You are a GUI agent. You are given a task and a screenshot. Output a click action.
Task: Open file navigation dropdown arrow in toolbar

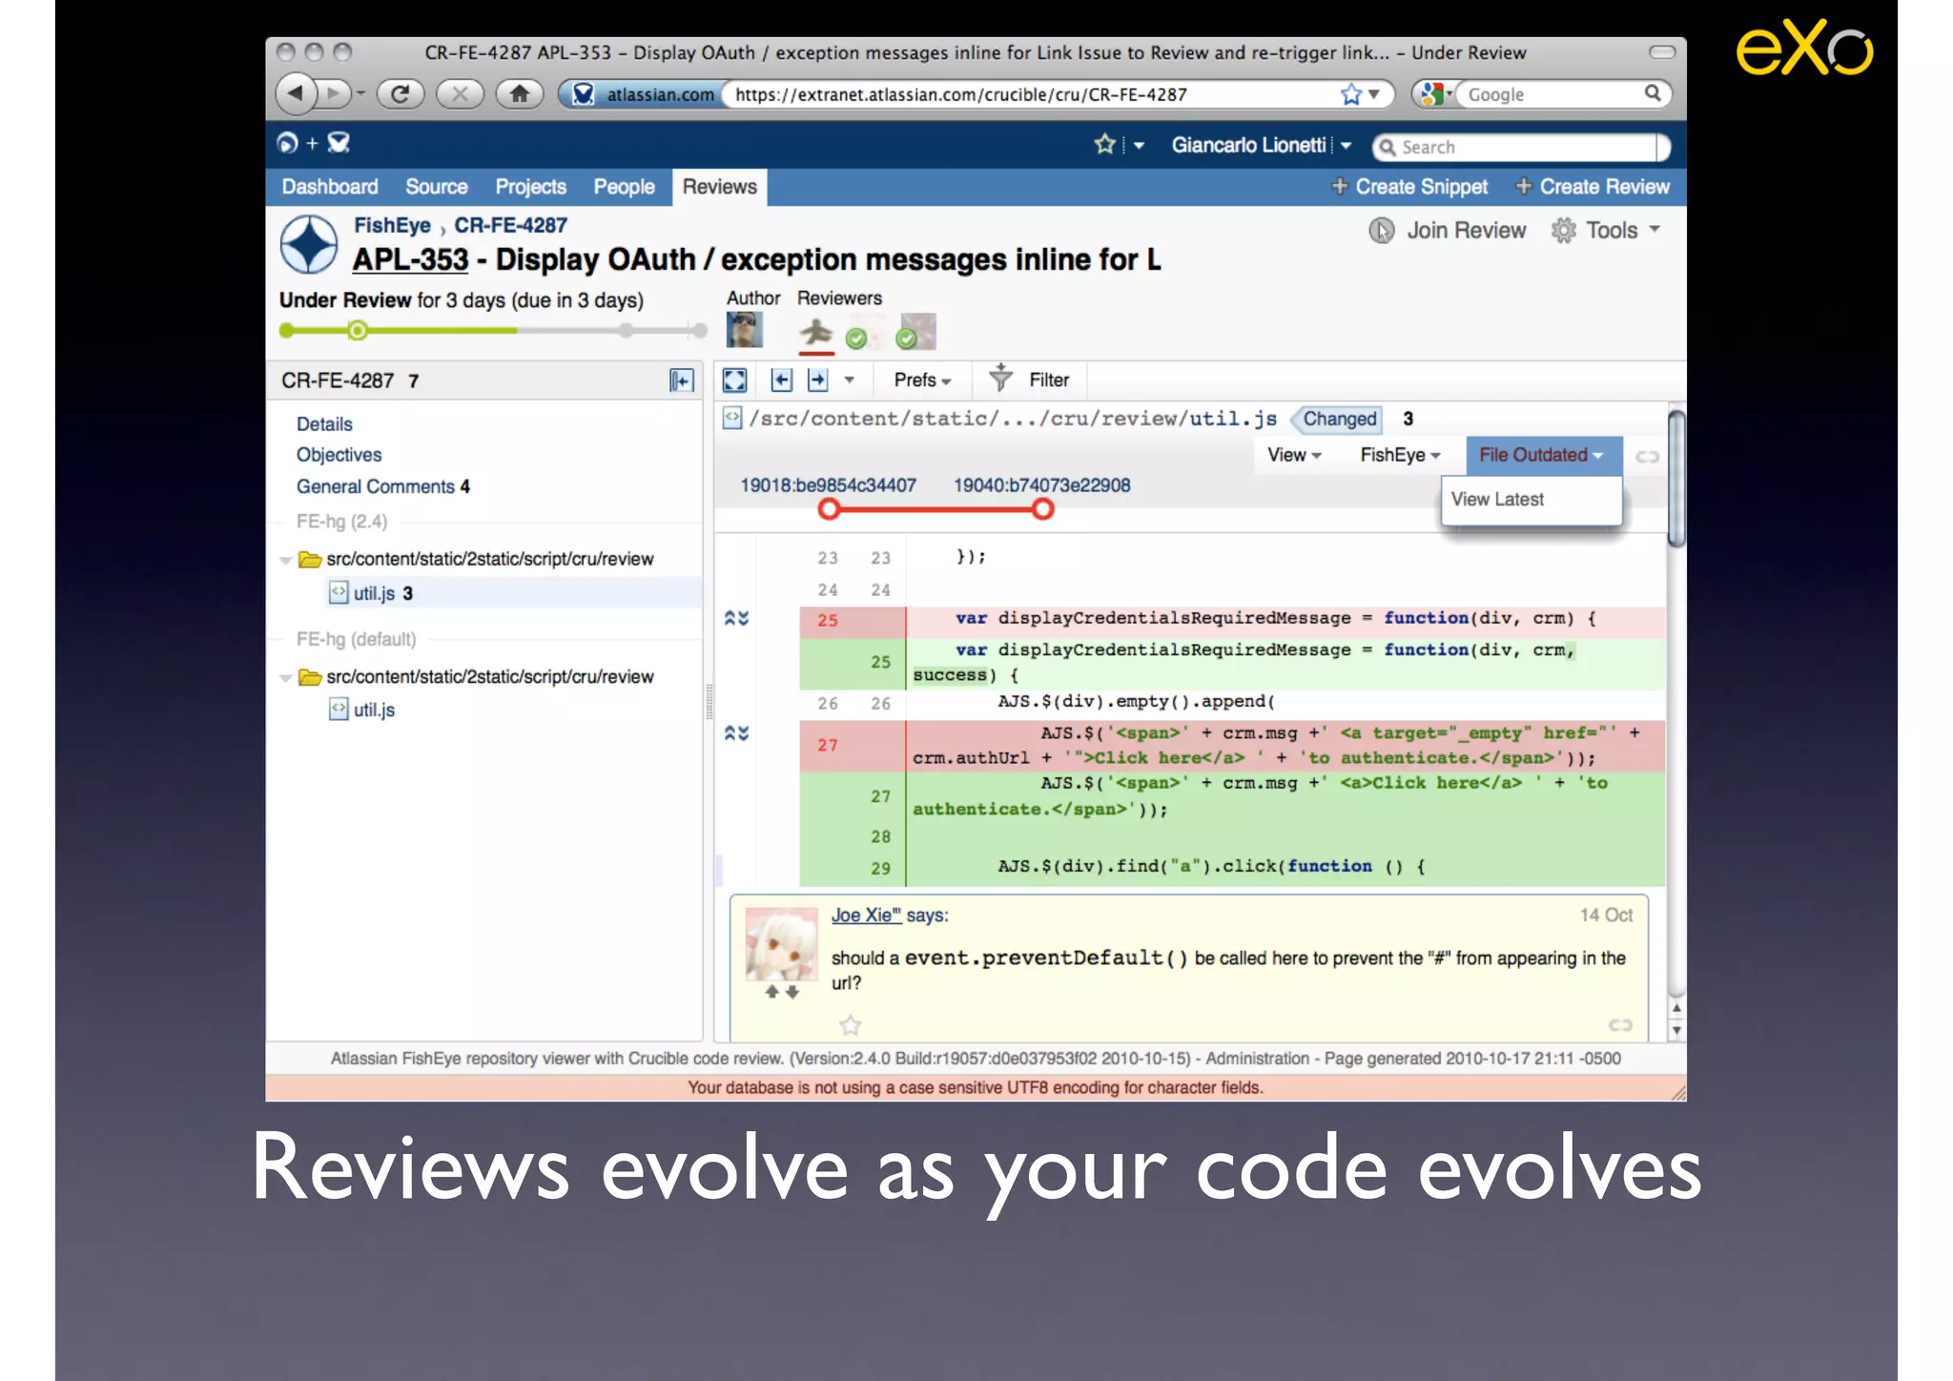(x=849, y=380)
